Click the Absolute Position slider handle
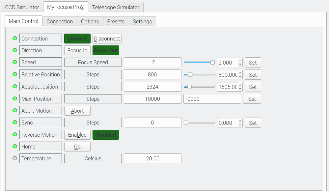 [x=189, y=87]
